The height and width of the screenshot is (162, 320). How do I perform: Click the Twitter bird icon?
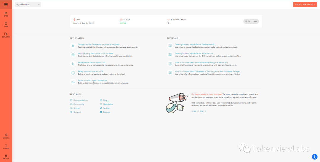101,108
